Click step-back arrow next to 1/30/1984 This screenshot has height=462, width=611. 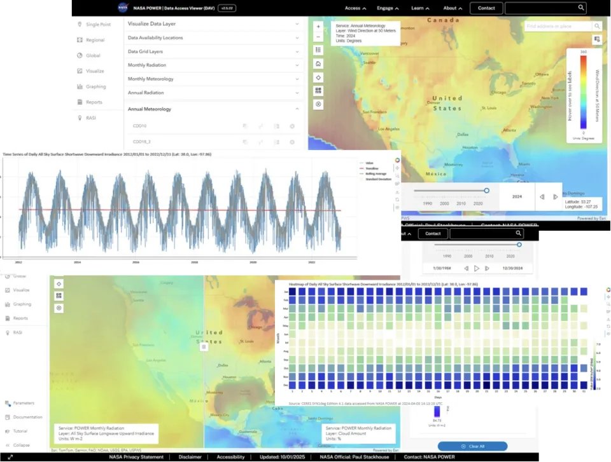click(466, 268)
